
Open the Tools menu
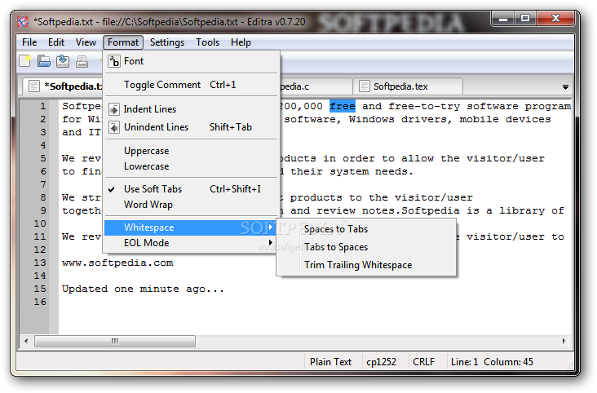pos(207,42)
